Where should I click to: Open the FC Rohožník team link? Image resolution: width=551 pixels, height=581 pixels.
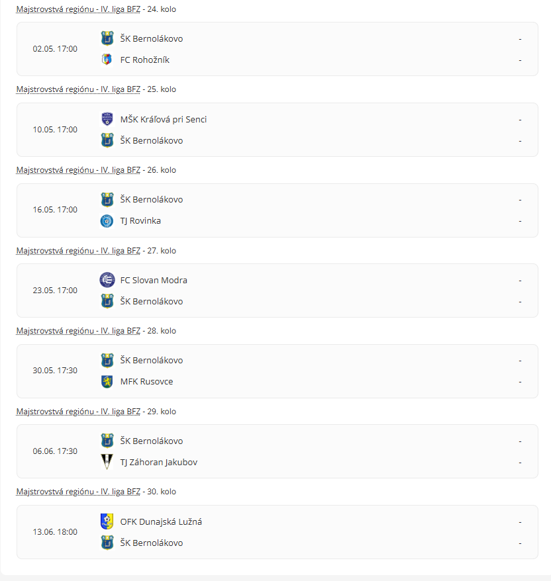pos(144,60)
